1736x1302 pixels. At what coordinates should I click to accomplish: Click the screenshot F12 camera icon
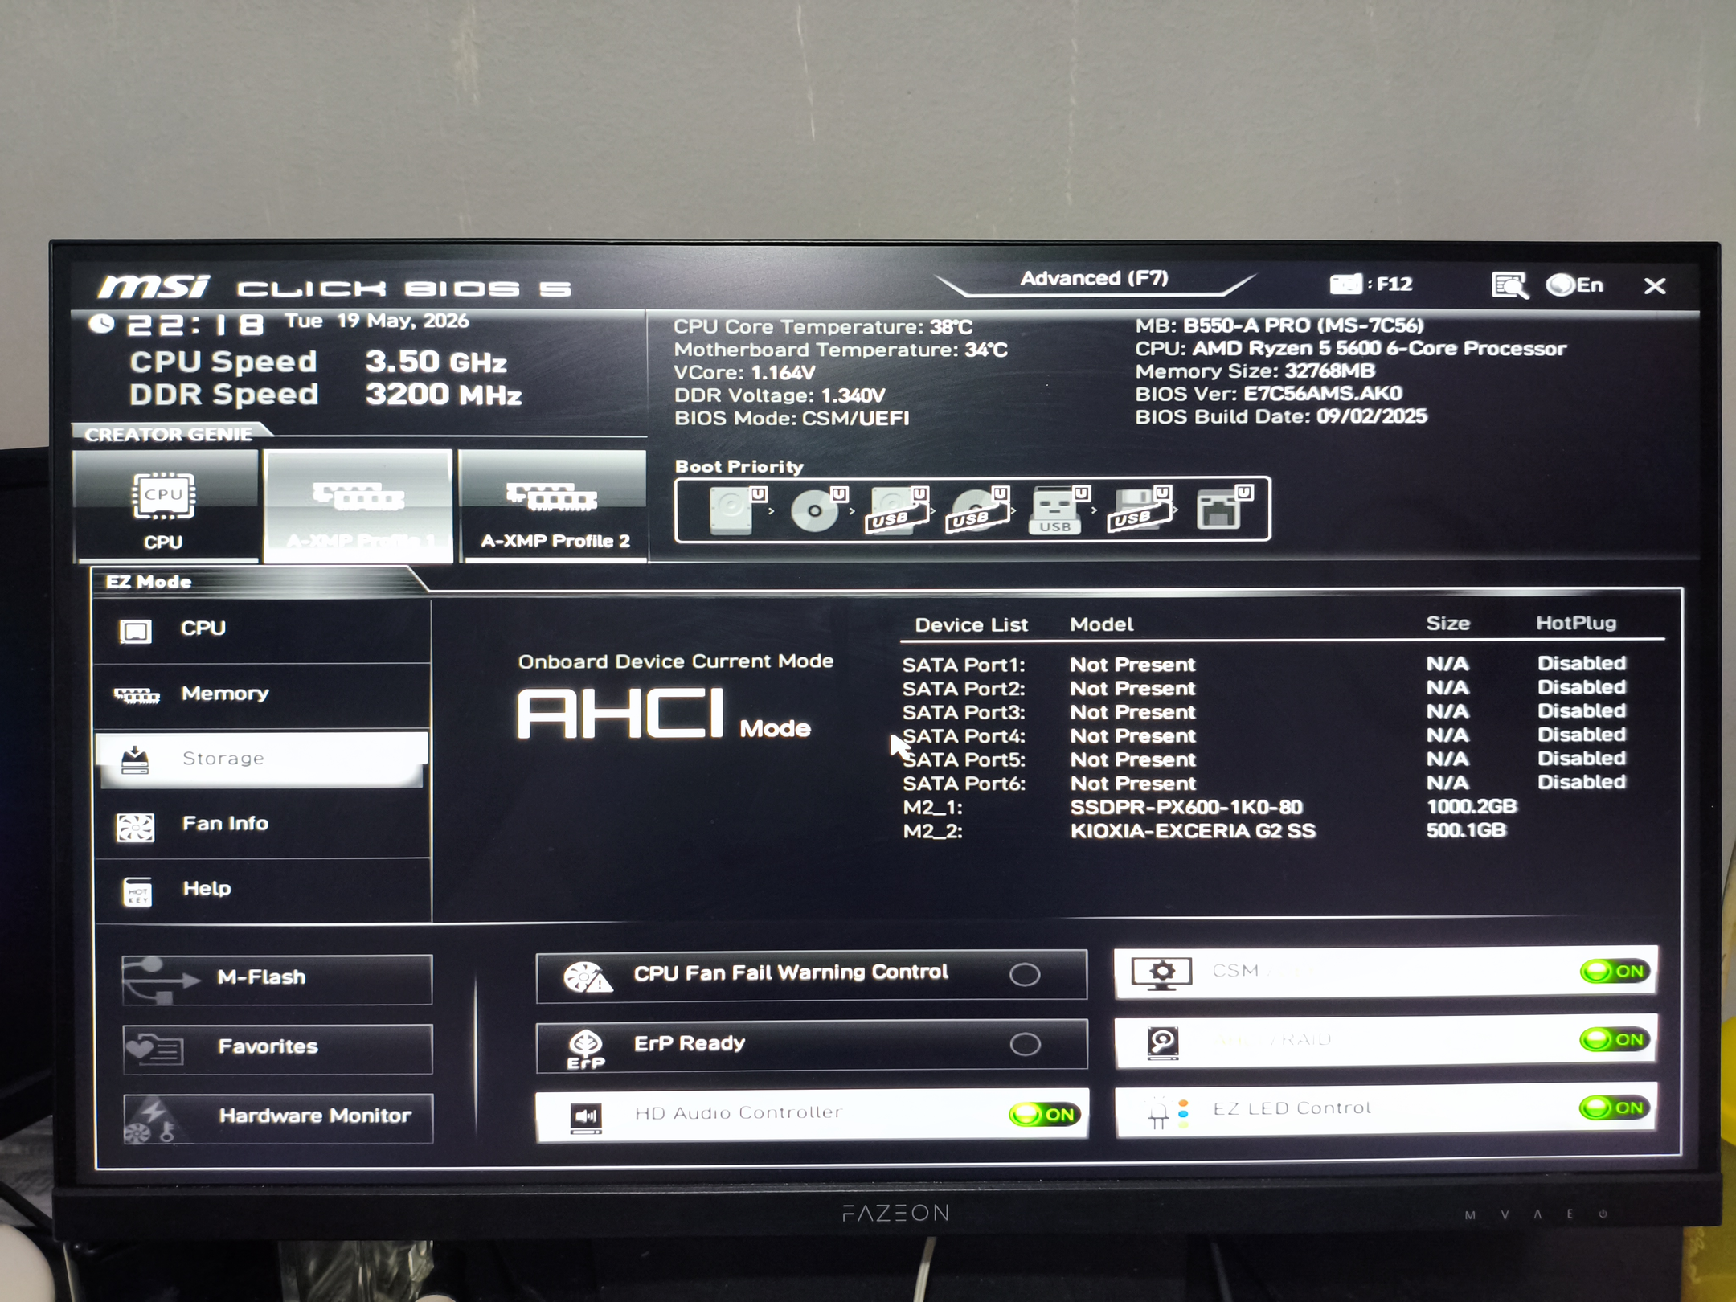click(x=1346, y=284)
